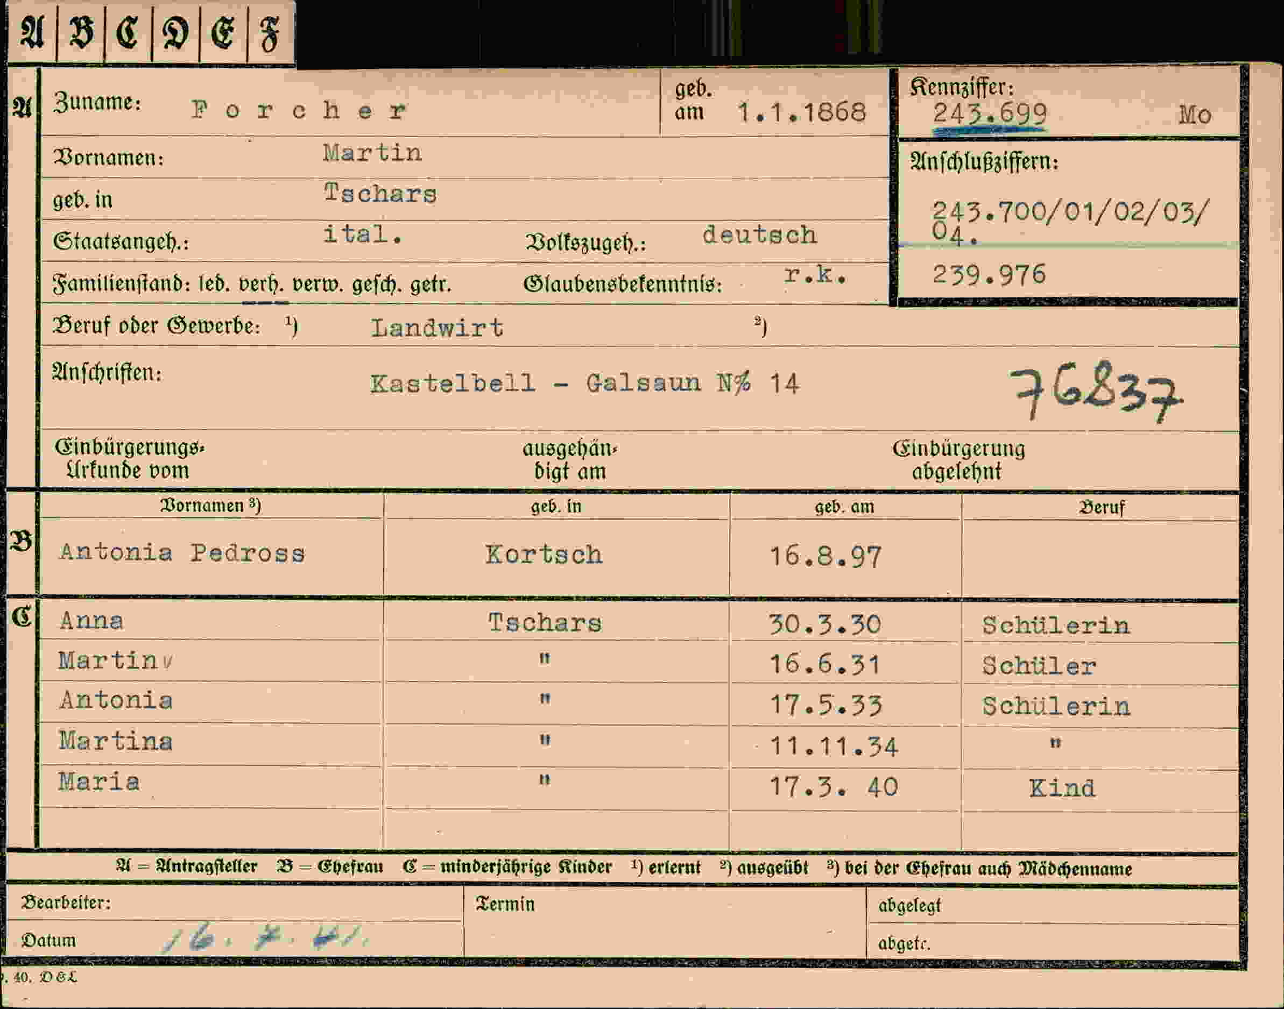Click the 'Beruf' column header
1284x1009 pixels.
pos(1102,507)
